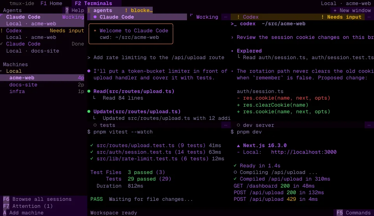The width and height of the screenshot is (374, 216).
Task: Click the purple dot on Claude Code pane title
Action: click(x=95, y=17)
